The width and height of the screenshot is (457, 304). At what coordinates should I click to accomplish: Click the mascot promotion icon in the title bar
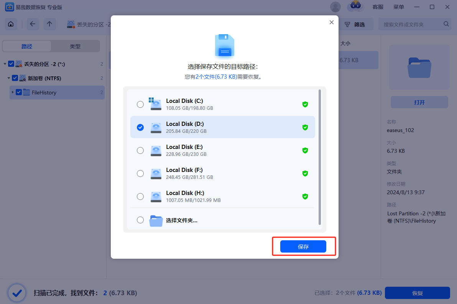355,6
